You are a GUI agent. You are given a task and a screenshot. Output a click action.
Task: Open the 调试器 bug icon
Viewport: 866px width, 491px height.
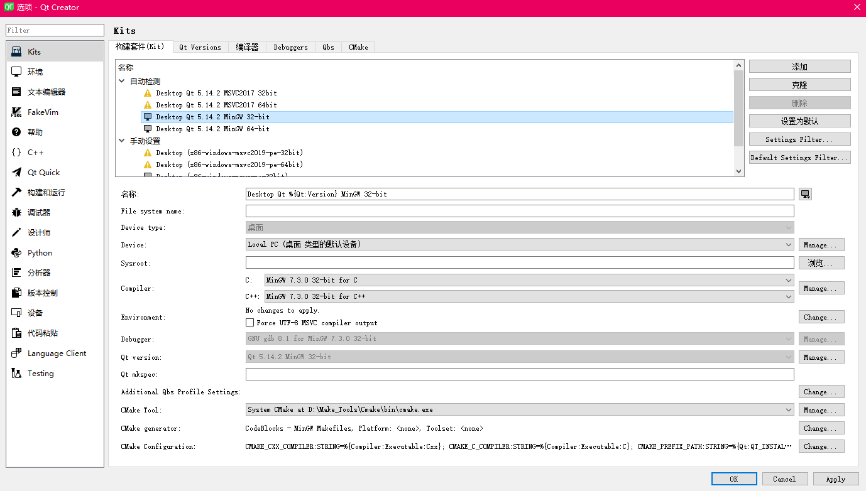[x=17, y=212]
